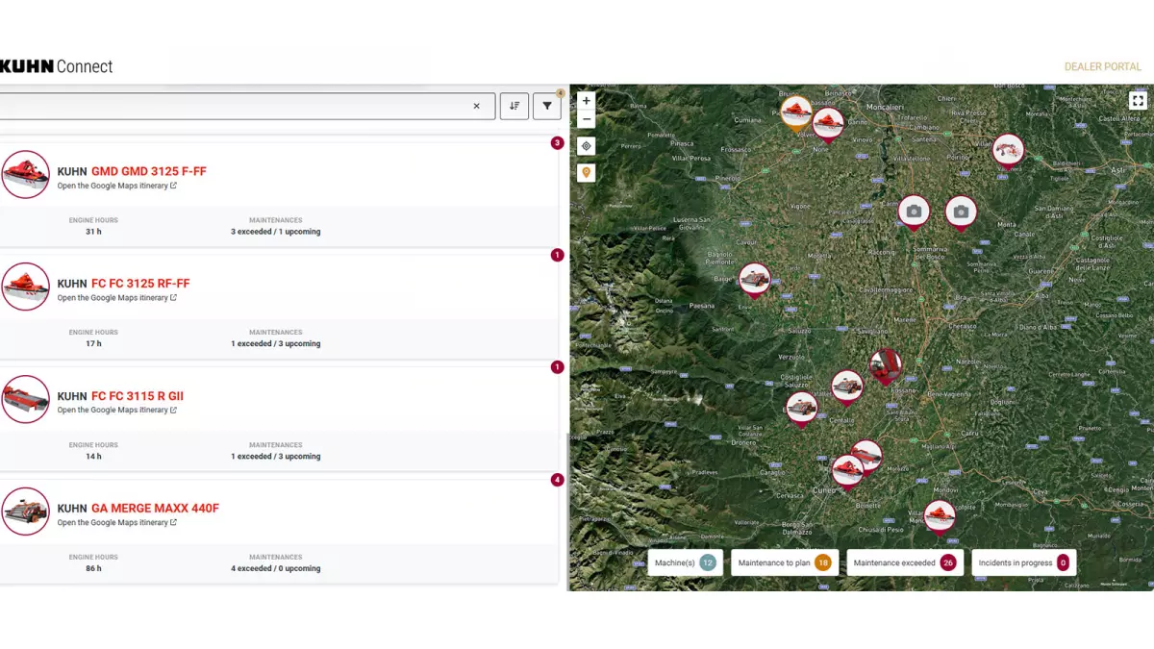Open the DEALER PORTAL link
The height and width of the screenshot is (649, 1154).
pyautogui.click(x=1102, y=67)
